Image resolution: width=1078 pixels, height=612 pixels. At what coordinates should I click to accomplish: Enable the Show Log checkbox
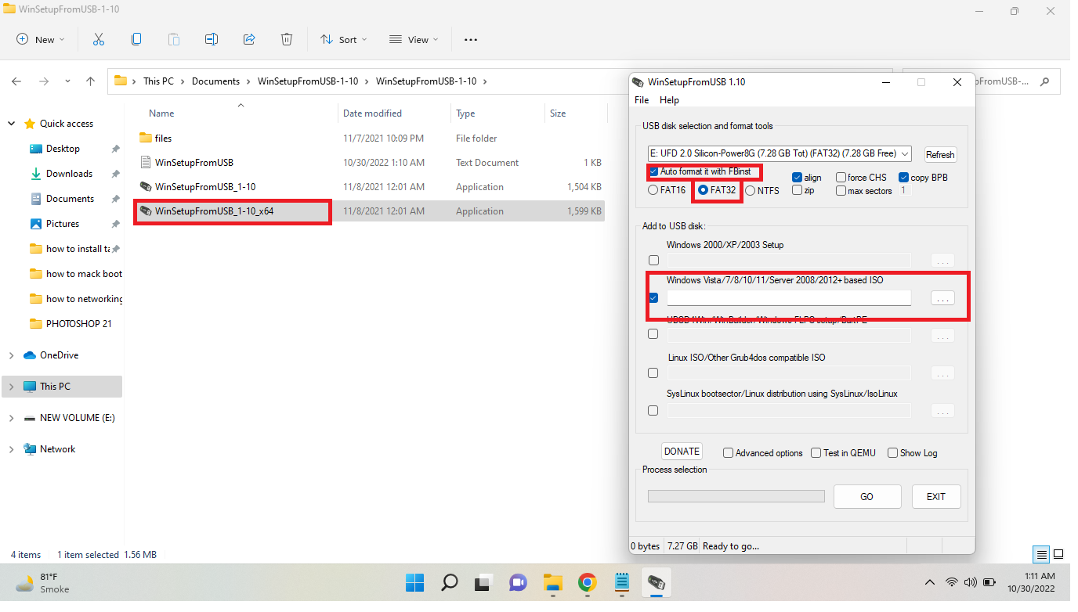[892, 453]
